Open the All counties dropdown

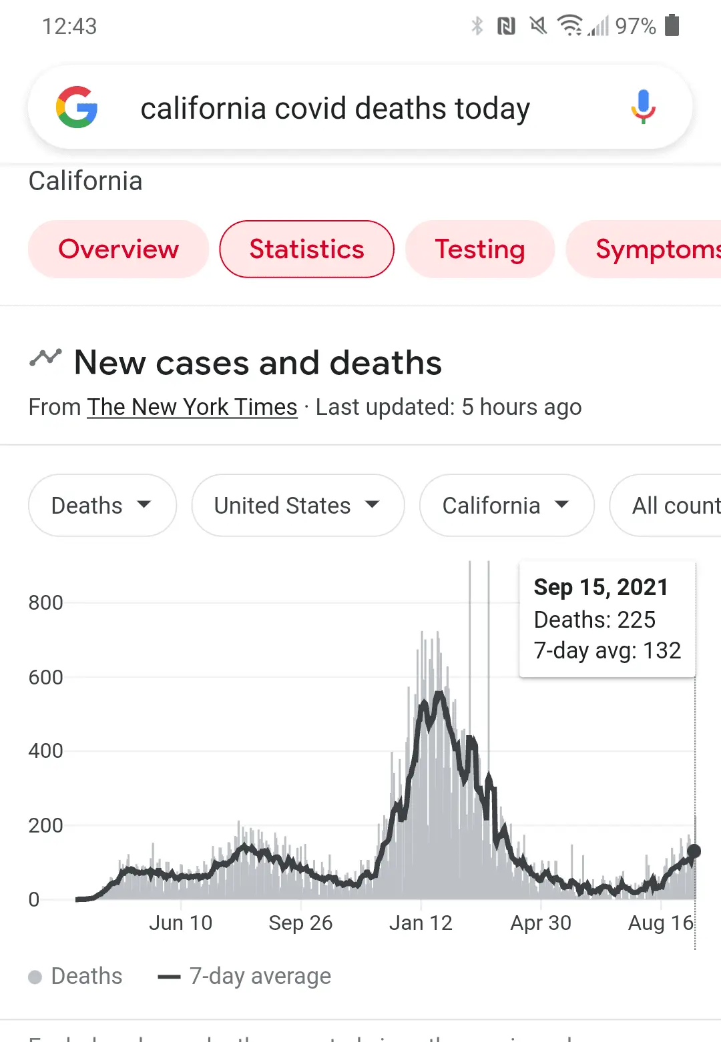(x=668, y=505)
